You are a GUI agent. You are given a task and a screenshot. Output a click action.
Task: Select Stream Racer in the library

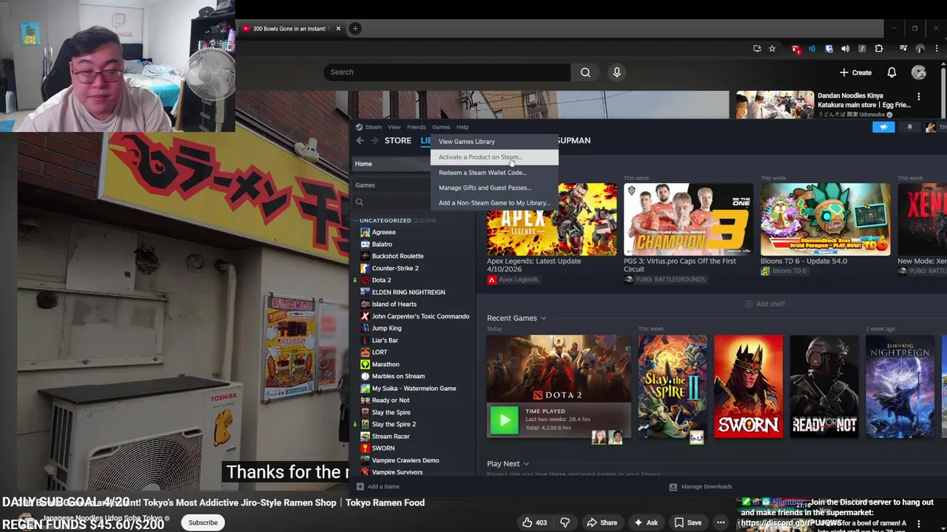tap(390, 436)
